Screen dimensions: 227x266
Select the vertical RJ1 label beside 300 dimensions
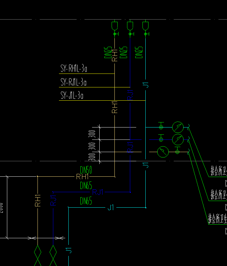(x=130, y=147)
